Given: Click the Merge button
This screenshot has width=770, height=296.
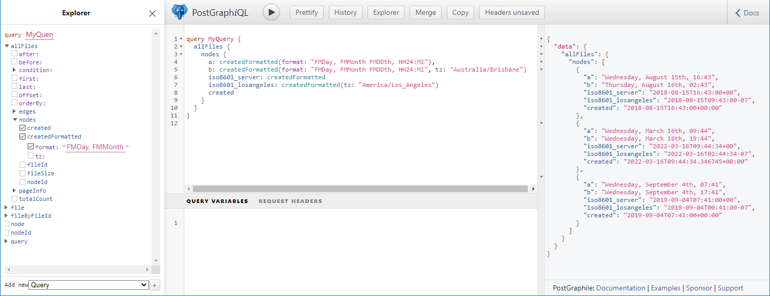Looking at the screenshot, I should click(x=425, y=12).
